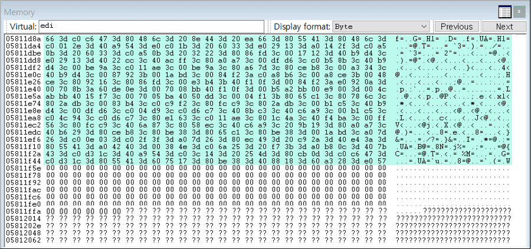
Task: Select address 05811f78 row label
Action: pos(24,175)
